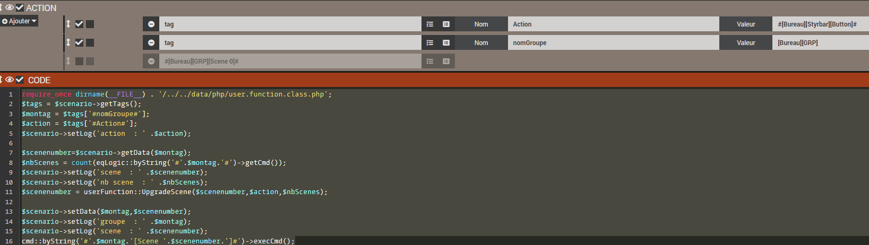Open the action picker for the first tag row

point(430,24)
